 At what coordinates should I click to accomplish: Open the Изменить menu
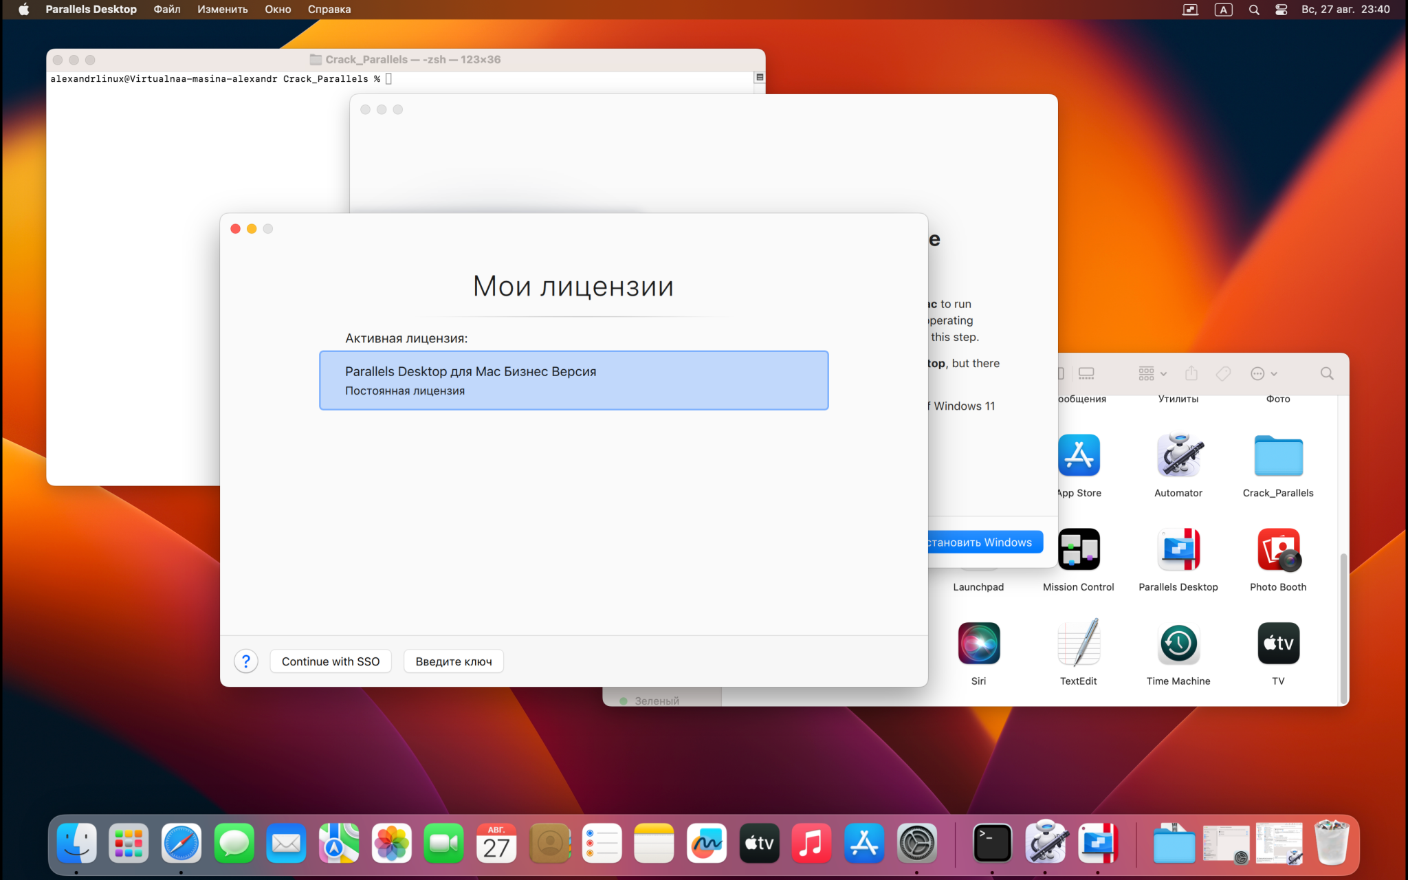(x=223, y=10)
